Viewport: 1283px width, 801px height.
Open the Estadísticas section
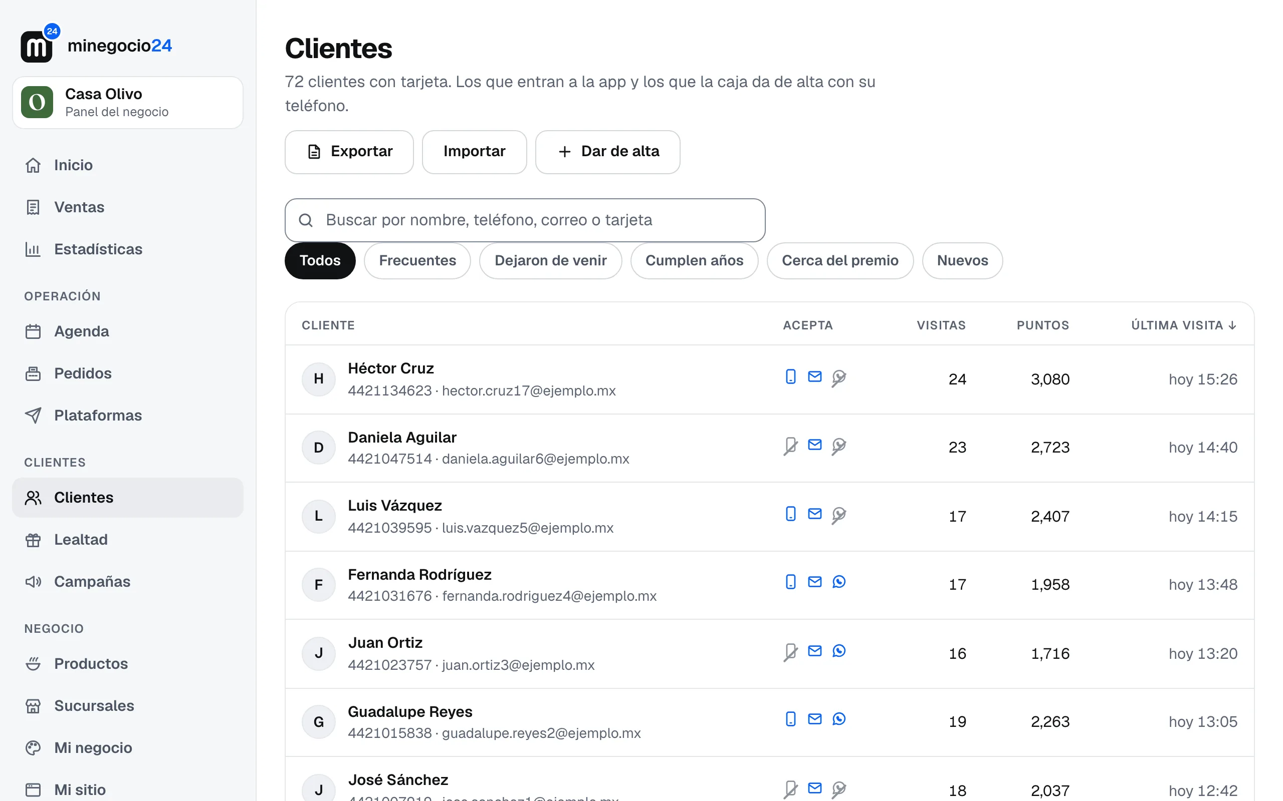click(x=128, y=249)
